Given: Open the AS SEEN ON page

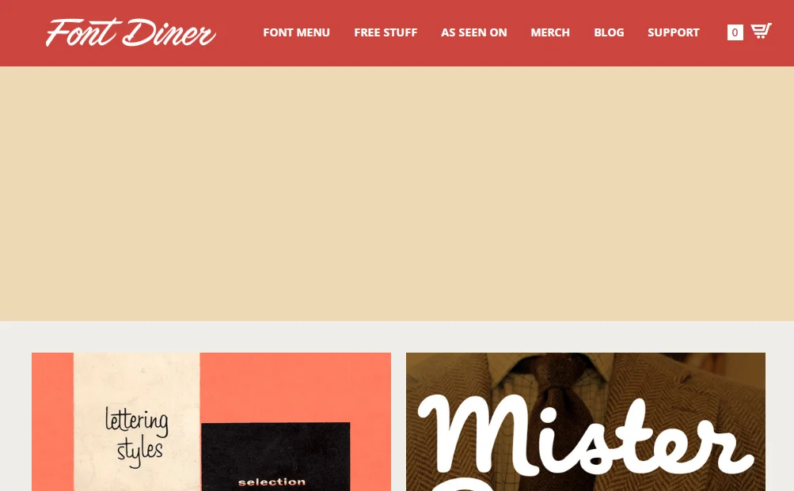Looking at the screenshot, I should click(473, 32).
